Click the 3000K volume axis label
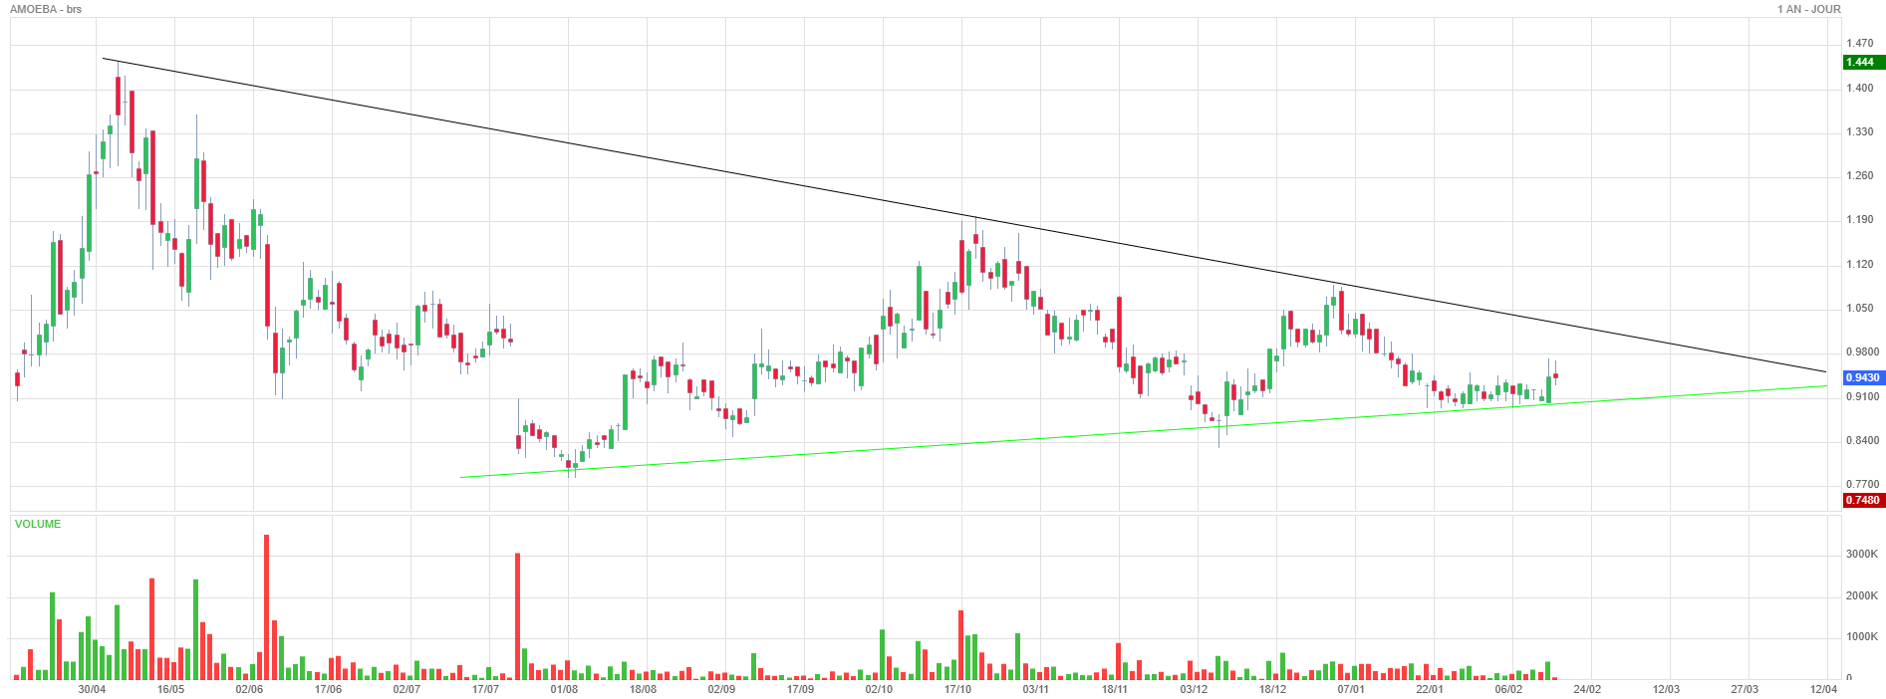 [x=1862, y=554]
